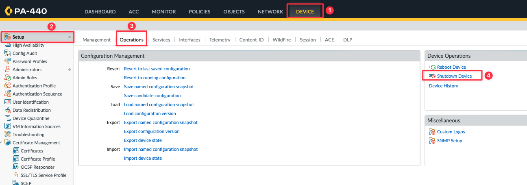This screenshot has width=527, height=185.
Task: Switch to the WildFire tab
Action: coord(281,39)
